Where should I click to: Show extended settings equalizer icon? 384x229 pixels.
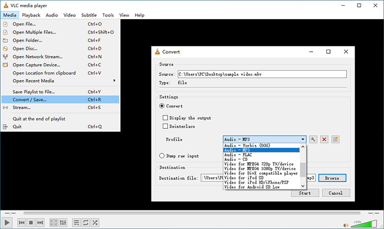tap(63, 223)
